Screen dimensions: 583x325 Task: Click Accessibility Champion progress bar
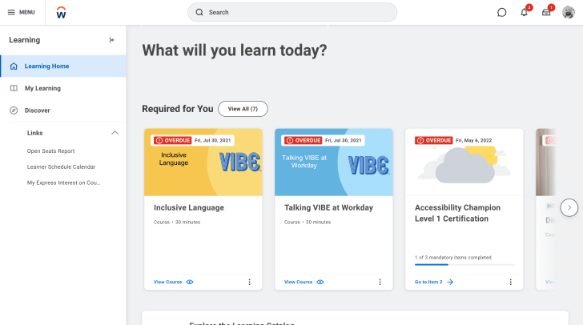click(464, 264)
